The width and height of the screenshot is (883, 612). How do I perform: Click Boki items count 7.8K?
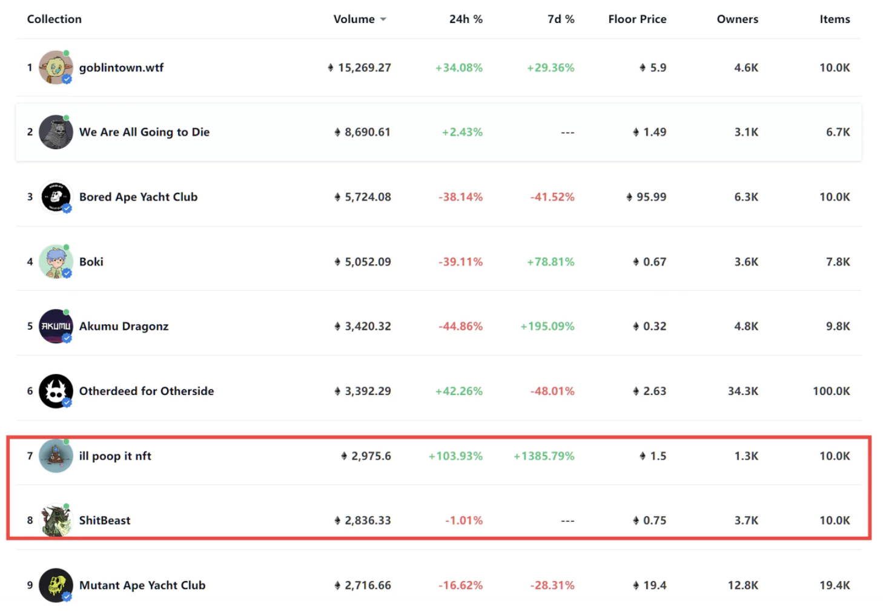click(x=838, y=262)
